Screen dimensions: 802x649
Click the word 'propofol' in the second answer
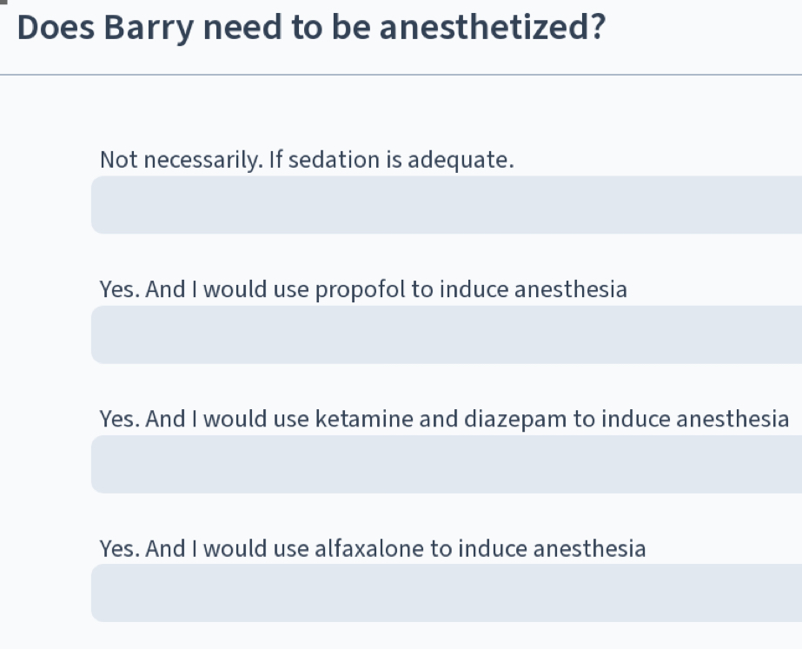[360, 289]
